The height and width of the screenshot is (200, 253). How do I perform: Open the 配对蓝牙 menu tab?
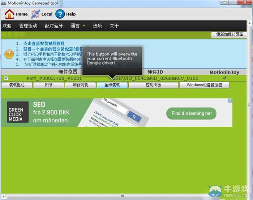pos(54,26)
